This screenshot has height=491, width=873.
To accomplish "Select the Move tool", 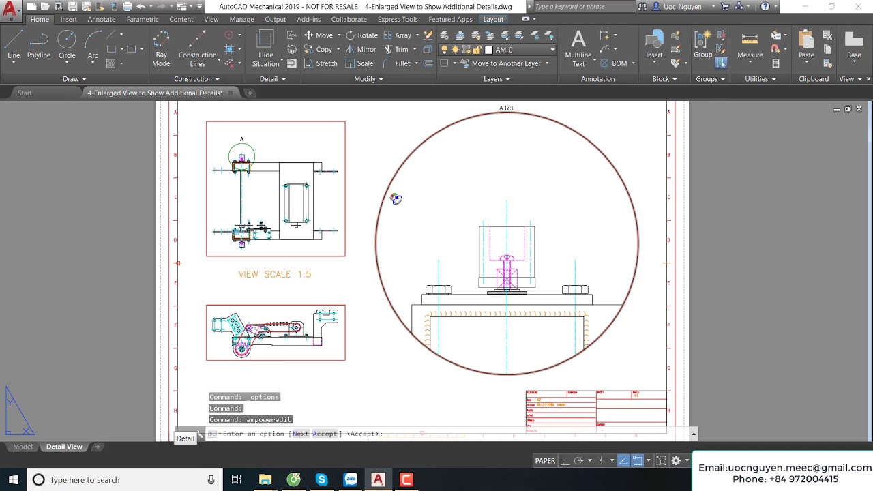I will 319,35.
